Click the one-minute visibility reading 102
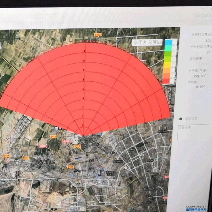 coord(208,41)
